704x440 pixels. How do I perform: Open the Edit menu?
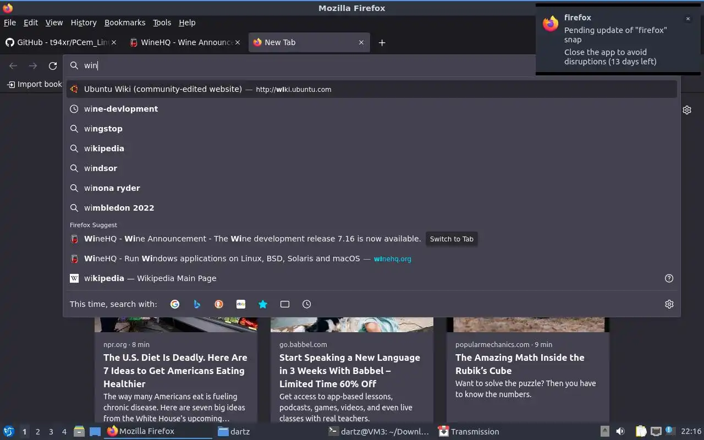click(31, 23)
